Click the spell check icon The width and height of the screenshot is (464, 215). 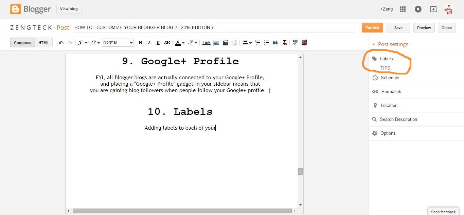point(295,43)
